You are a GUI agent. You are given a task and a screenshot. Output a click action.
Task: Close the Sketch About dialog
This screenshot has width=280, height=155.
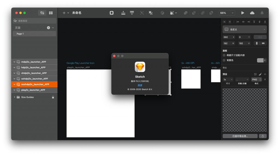pos(114,56)
